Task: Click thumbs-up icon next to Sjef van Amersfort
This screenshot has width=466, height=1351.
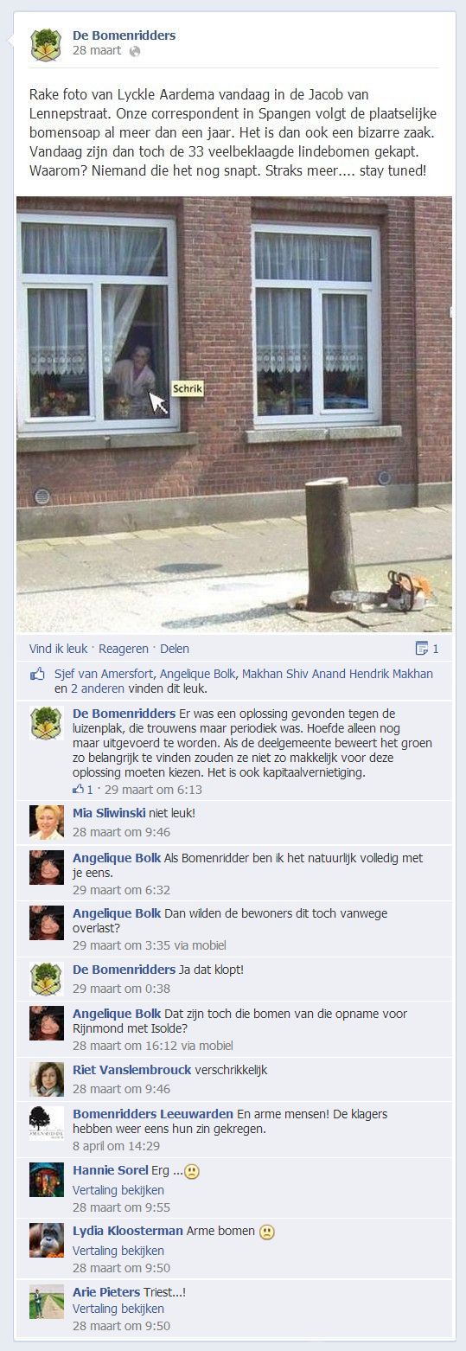Action: click(x=37, y=674)
